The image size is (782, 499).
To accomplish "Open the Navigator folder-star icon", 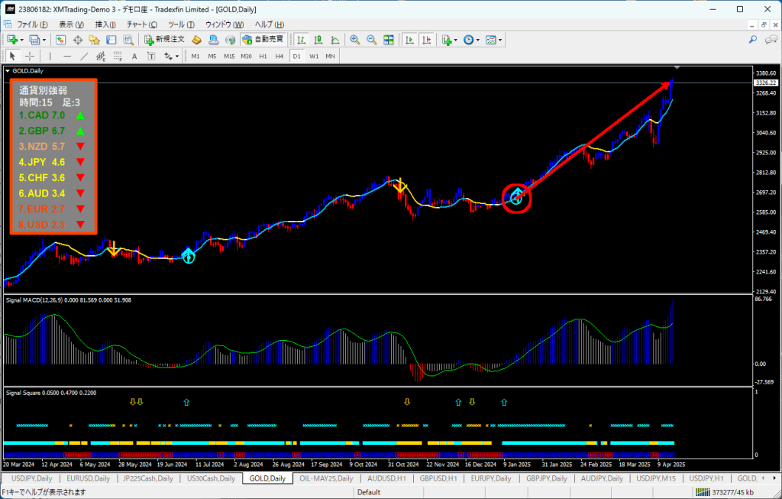I will pyautogui.click(x=94, y=40).
